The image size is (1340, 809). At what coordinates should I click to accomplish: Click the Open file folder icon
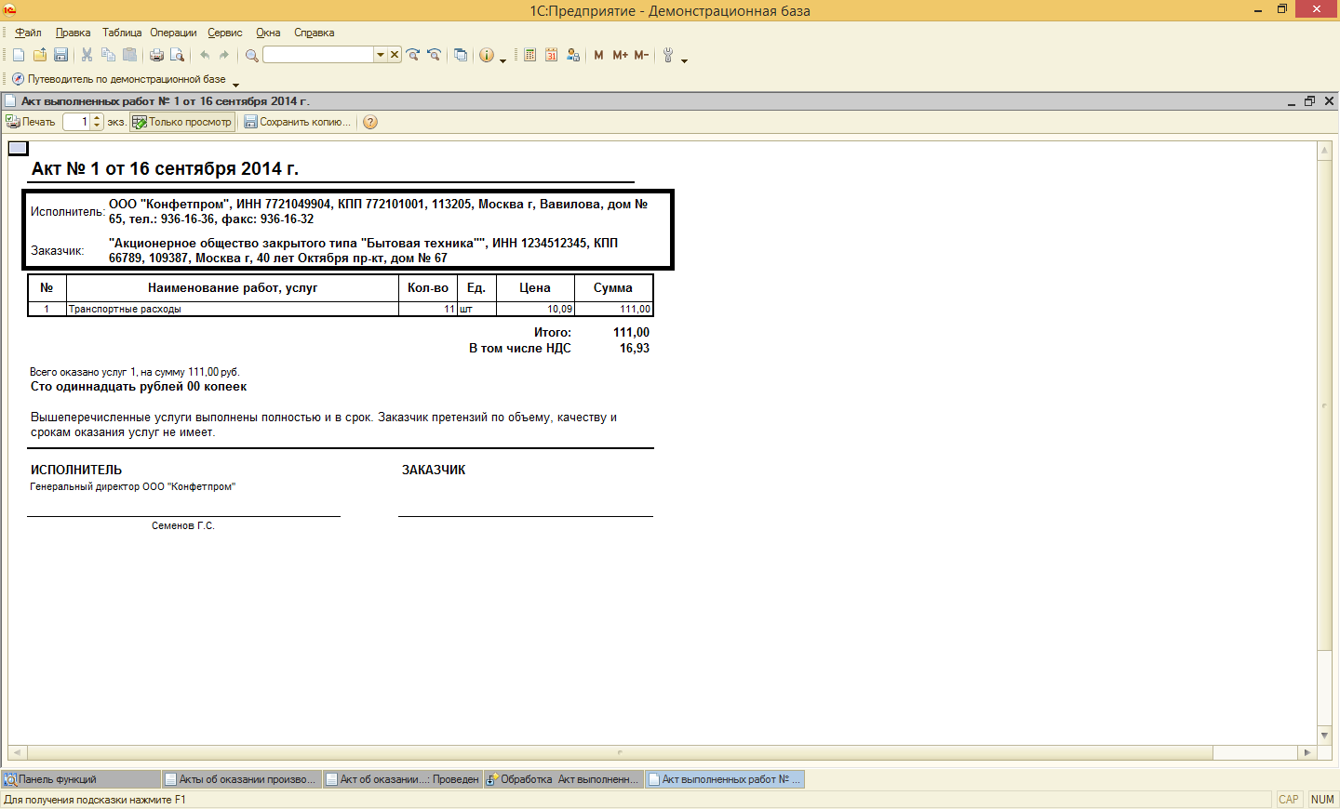39,55
